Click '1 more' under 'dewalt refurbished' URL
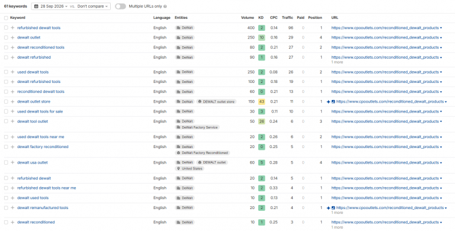 pos(337,62)
